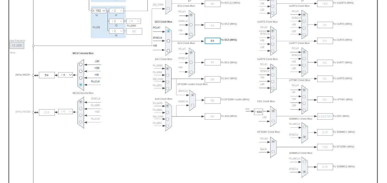Image resolution: width=387 pixels, height=183 pixels.
Task: Select SAI1CLK in DFSDM1 Audio Clock Mux
Action: tap(192, 95)
